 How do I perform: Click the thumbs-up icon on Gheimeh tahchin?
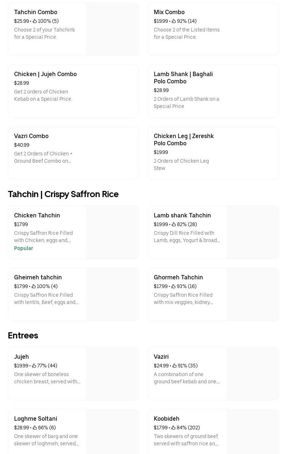tap(34, 286)
